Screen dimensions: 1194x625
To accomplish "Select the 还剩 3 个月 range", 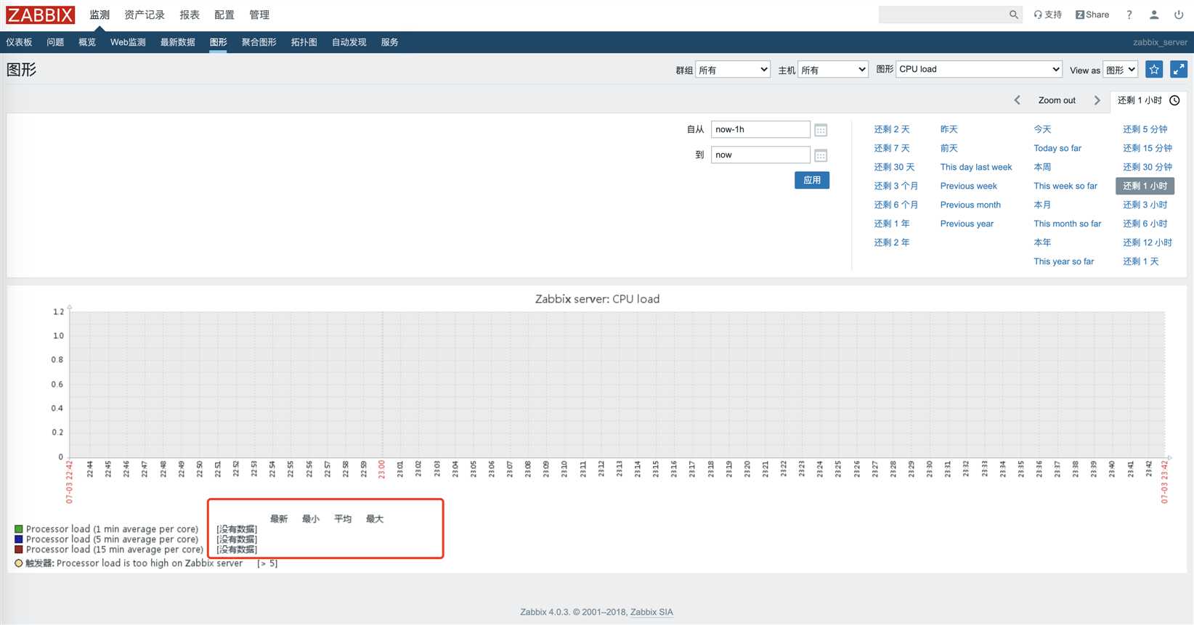I will pyautogui.click(x=896, y=186).
